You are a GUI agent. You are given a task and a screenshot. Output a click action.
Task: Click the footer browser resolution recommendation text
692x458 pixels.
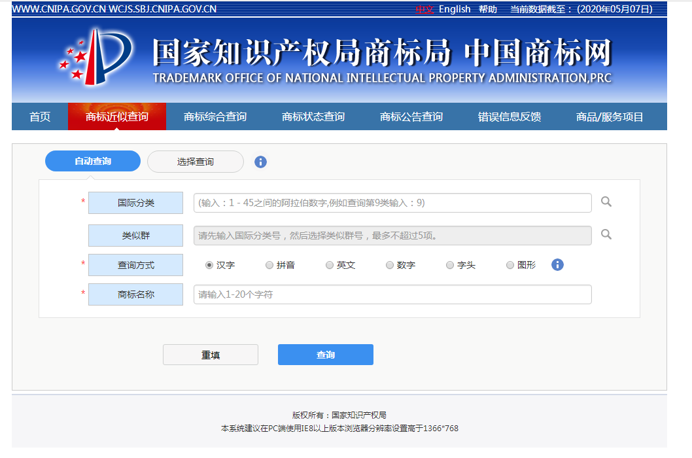[339, 429]
